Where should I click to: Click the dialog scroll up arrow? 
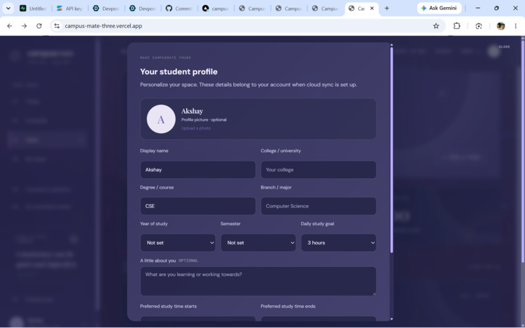391,45
